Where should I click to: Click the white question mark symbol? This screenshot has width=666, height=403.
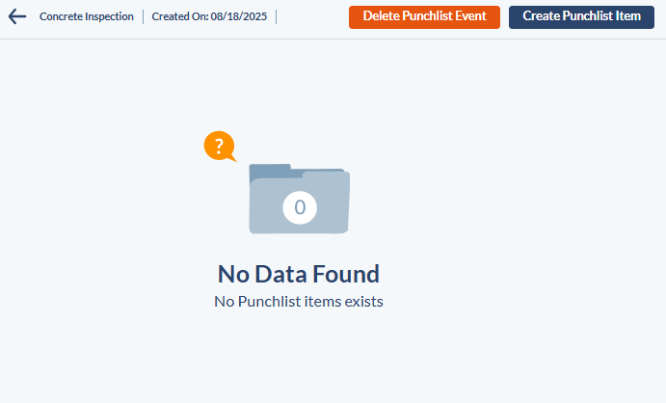219,146
